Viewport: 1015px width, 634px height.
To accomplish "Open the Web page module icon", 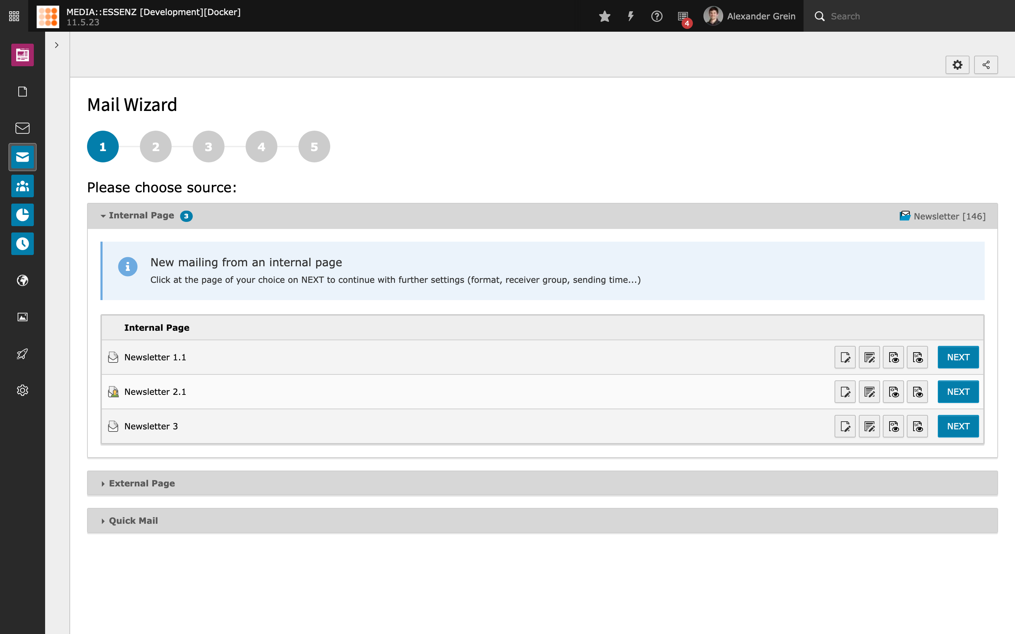I will (x=23, y=92).
